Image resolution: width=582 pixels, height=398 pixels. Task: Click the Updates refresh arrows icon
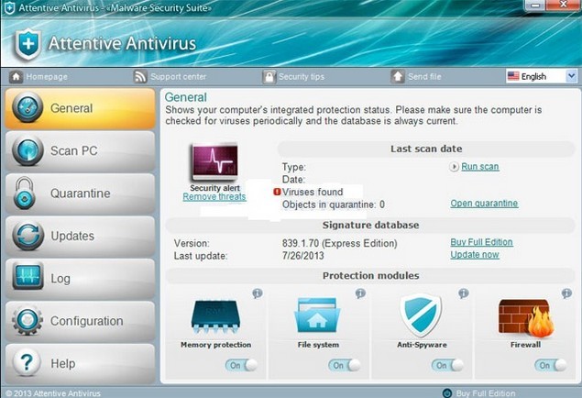pos(27,236)
